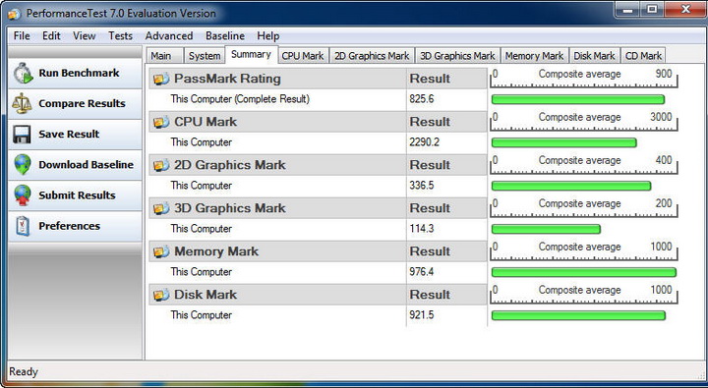Open the Baseline menu

pos(225,35)
